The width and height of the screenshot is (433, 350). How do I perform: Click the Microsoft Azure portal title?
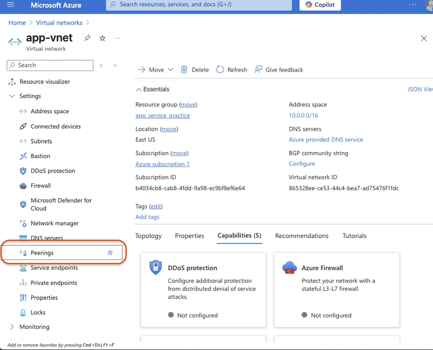(x=56, y=5)
